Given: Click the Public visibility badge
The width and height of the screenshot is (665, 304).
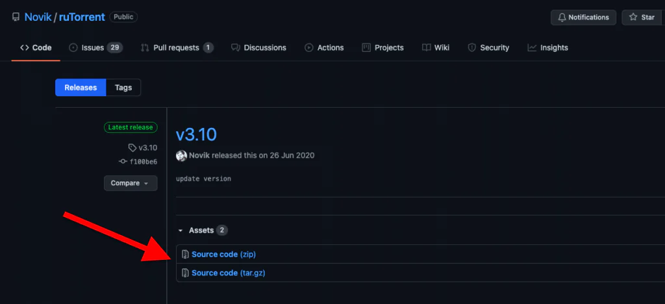Looking at the screenshot, I should click(x=123, y=17).
